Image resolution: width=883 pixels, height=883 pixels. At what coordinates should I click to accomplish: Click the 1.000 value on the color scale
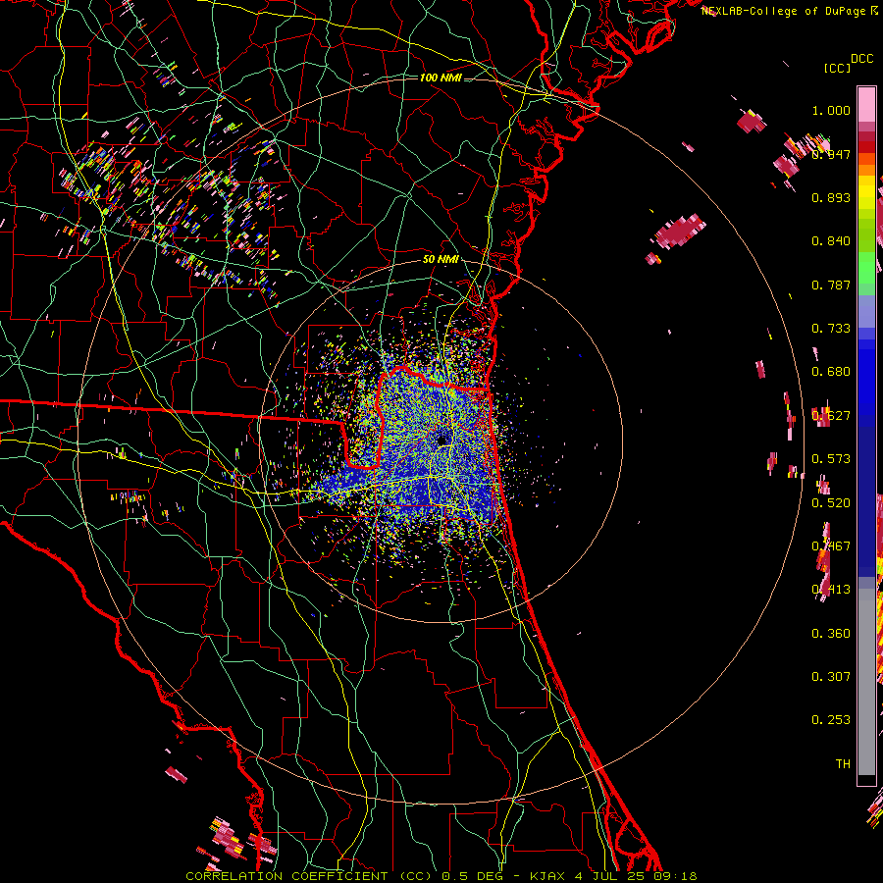click(x=831, y=110)
